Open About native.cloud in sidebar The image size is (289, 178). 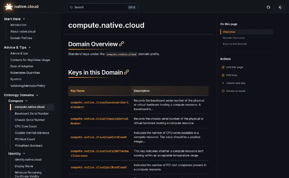(x=23, y=31)
